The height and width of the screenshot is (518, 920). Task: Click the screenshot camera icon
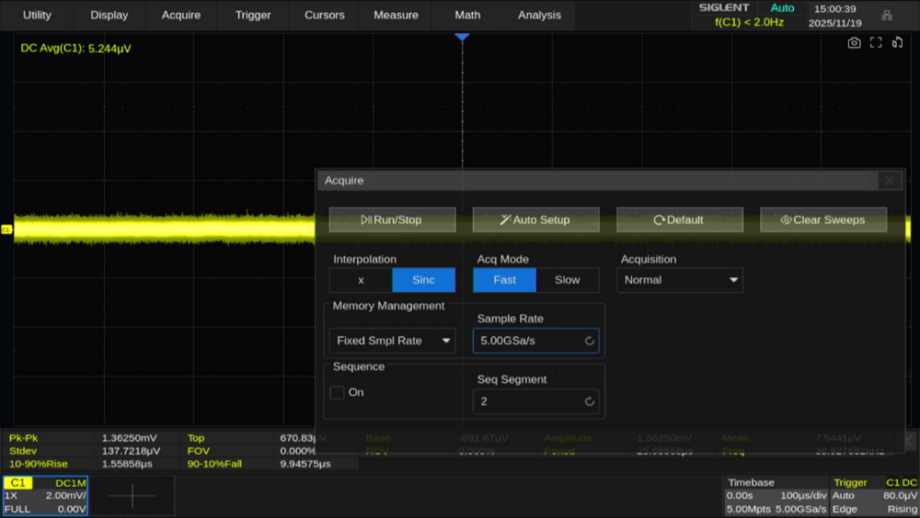[855, 42]
